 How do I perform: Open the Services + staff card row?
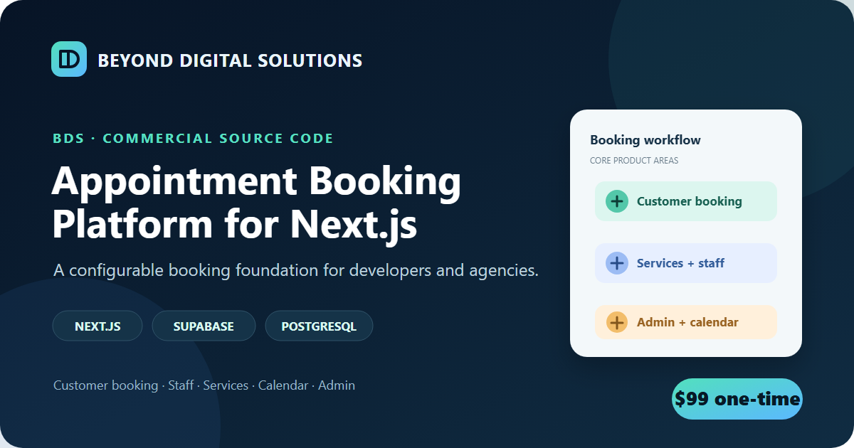tap(686, 263)
